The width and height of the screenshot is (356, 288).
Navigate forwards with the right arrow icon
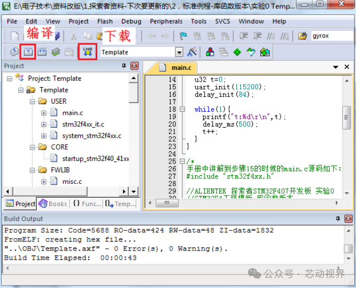[165, 36]
